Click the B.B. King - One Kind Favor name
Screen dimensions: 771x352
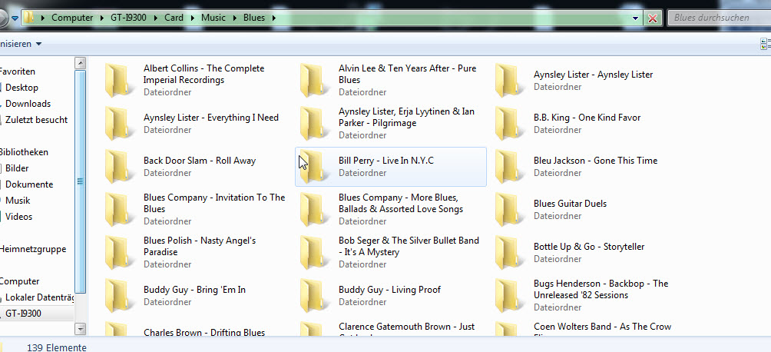click(587, 118)
